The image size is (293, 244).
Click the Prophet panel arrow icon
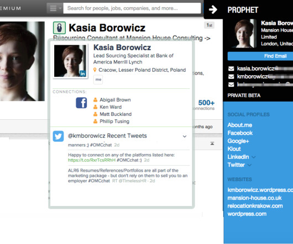pyautogui.click(x=213, y=9)
